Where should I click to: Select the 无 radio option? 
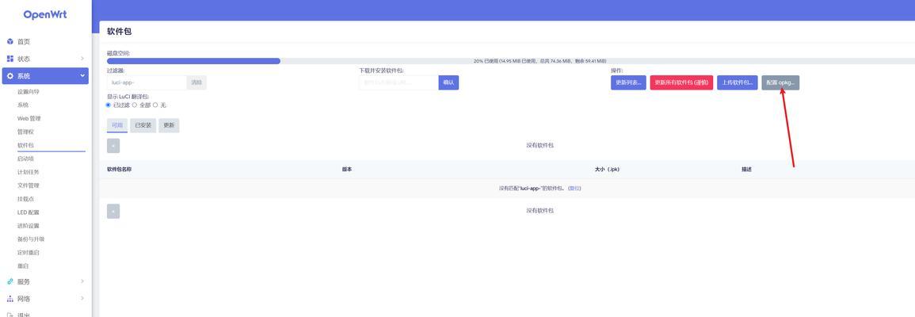(155, 105)
